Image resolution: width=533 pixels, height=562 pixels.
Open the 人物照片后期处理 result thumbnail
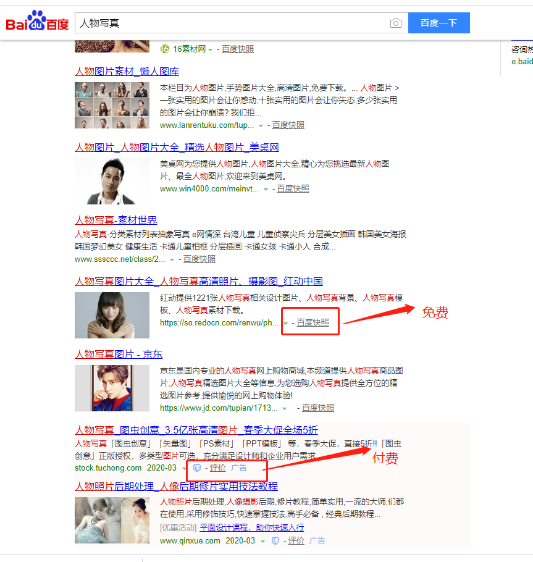click(x=112, y=520)
